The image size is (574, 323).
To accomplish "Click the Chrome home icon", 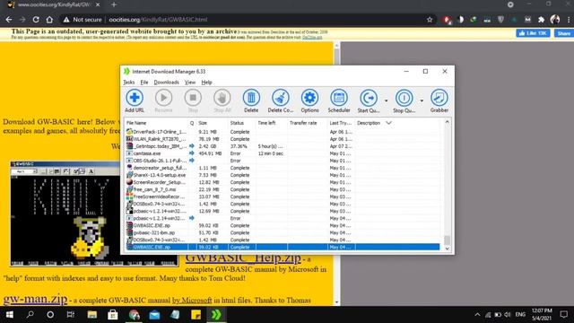I will point(50,20).
